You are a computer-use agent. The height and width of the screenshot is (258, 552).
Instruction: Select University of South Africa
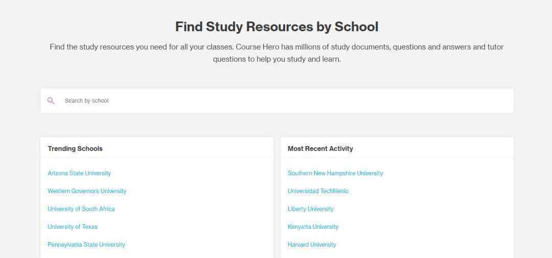81,209
